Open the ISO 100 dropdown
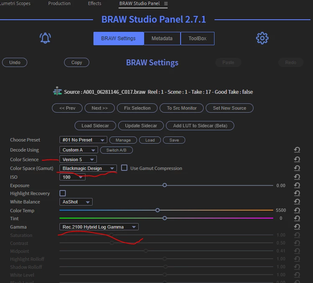 (72, 177)
